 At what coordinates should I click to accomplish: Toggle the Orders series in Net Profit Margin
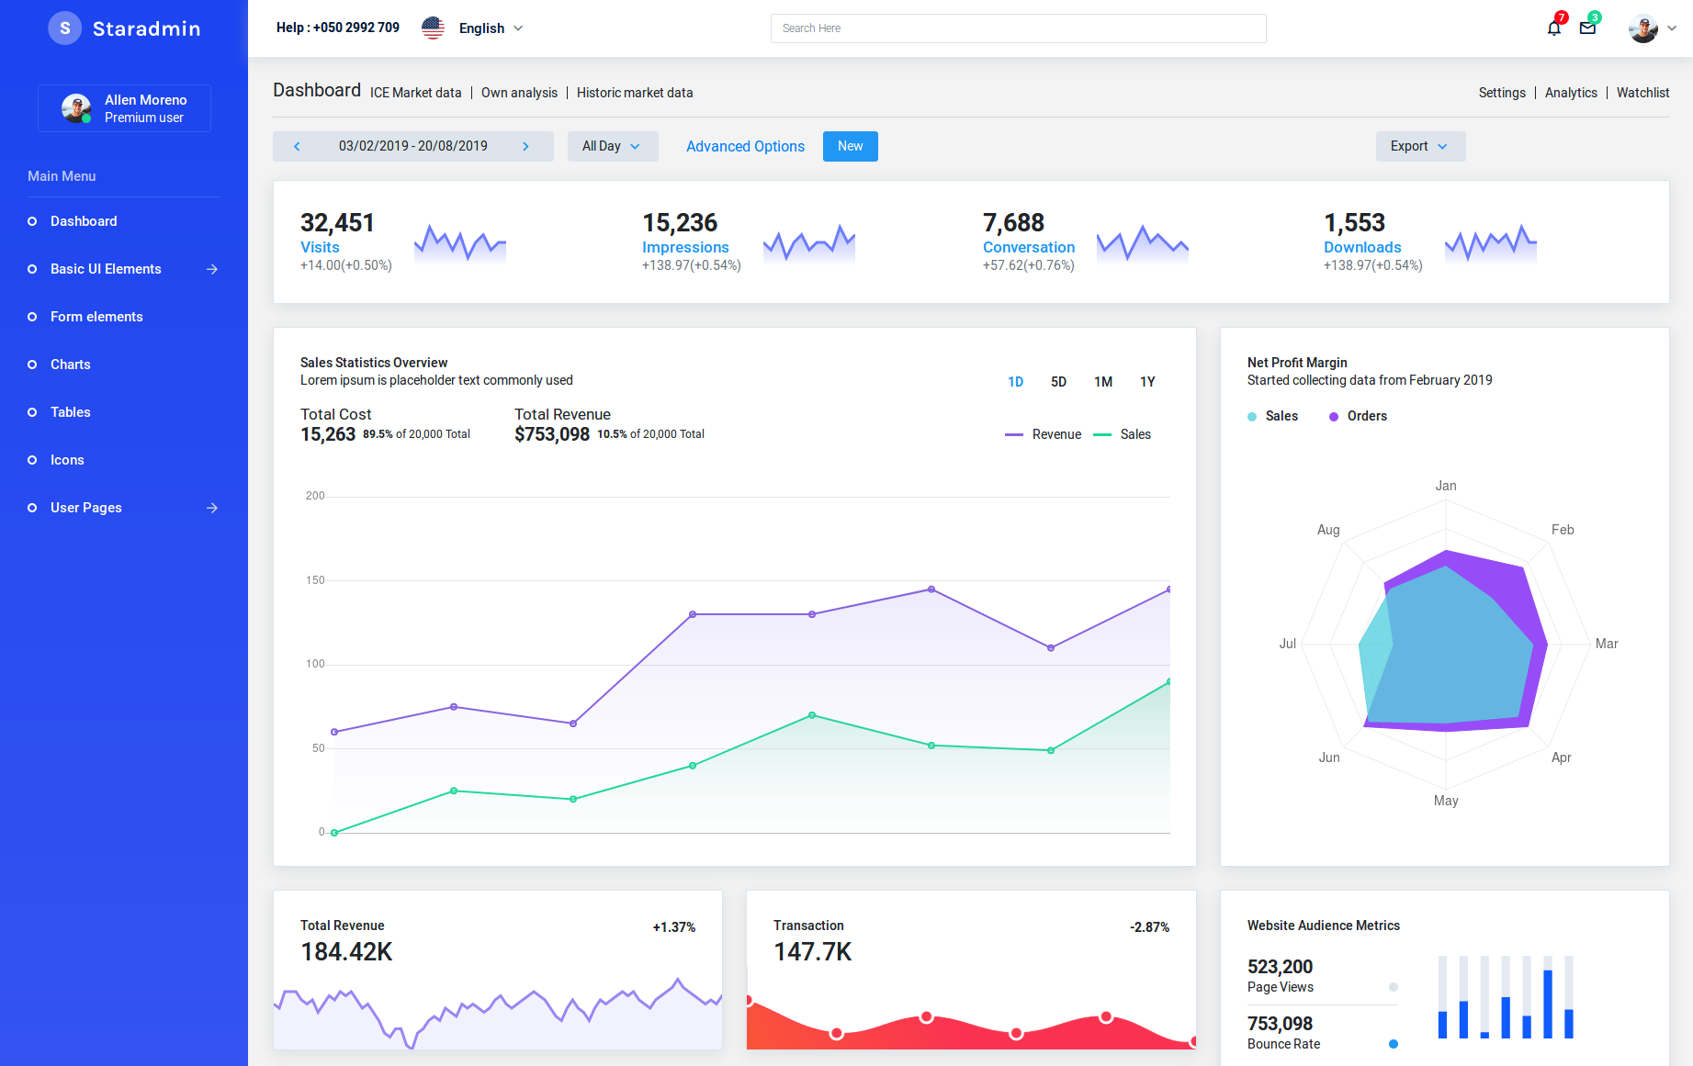[x=1358, y=416]
